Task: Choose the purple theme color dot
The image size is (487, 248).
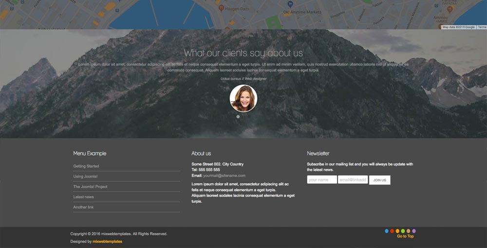Action: [x=414, y=231]
